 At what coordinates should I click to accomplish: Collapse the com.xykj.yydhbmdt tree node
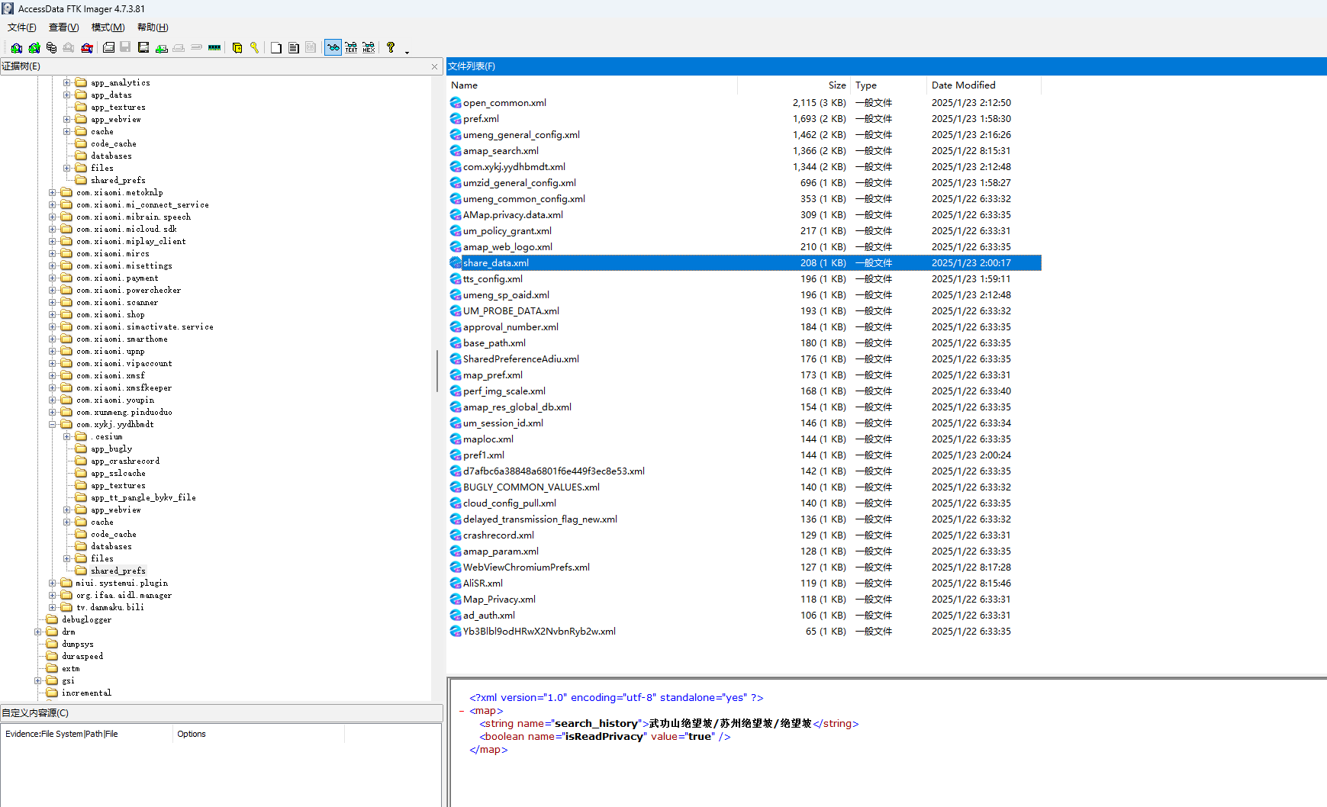point(53,425)
